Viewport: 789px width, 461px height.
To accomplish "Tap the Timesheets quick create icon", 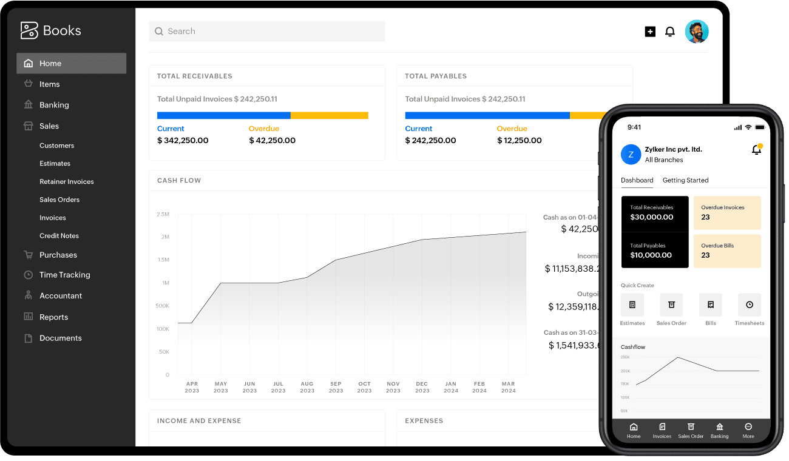I will point(750,305).
